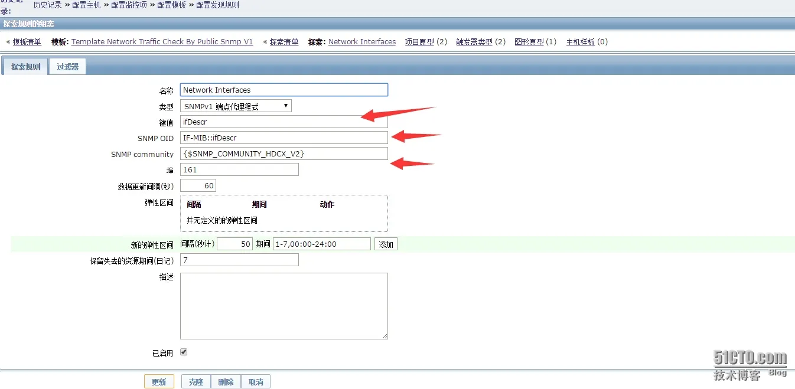Open 主机样板 link
Image resolution: width=795 pixels, height=389 pixels.
pos(581,42)
